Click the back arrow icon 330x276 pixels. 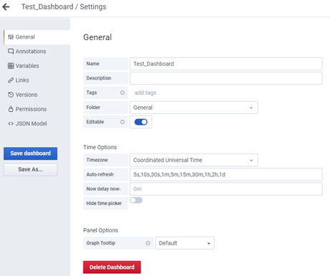(6, 7)
